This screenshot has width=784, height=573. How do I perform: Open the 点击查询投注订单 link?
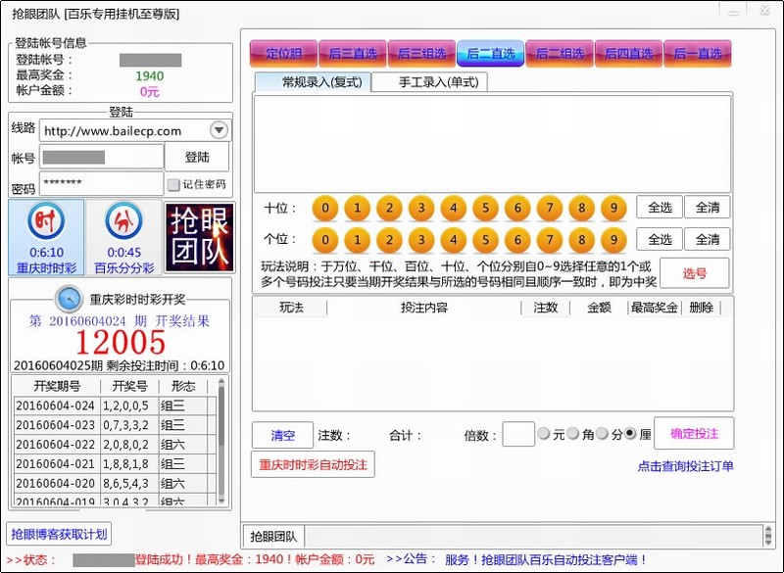[x=685, y=466]
